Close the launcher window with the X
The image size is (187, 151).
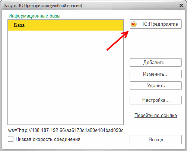[x=181, y=6]
